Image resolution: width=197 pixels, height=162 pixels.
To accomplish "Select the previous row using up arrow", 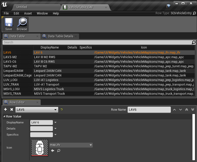I will click(174, 110).
